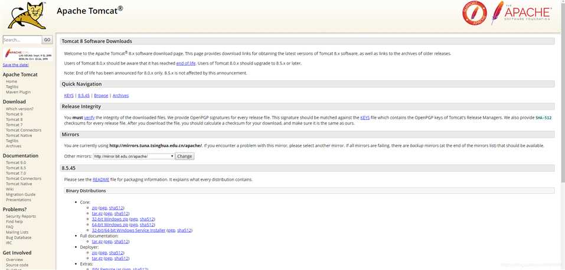Screen dimensions: 565x270
Task: Open Archives in the sidebar
Action: click(14, 146)
